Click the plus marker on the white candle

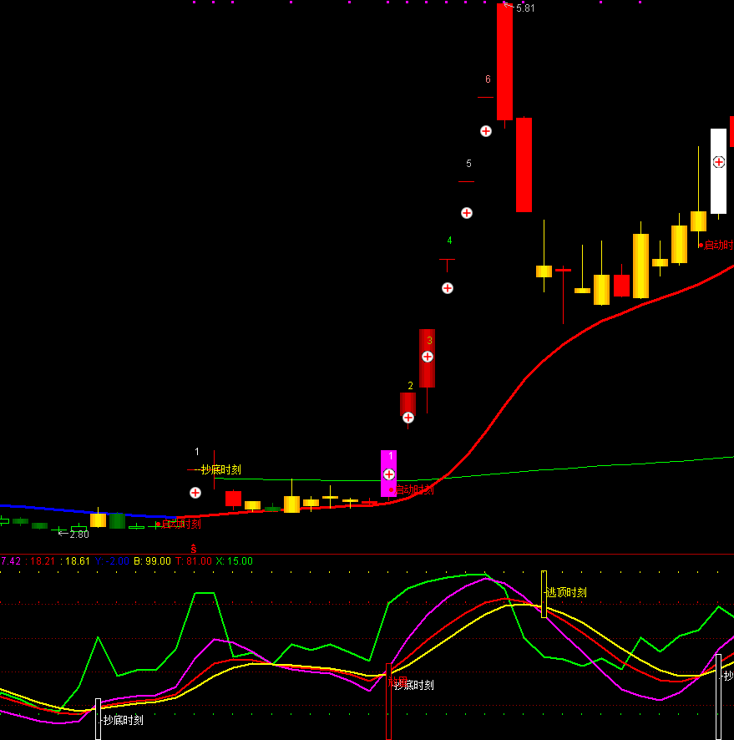(x=719, y=162)
